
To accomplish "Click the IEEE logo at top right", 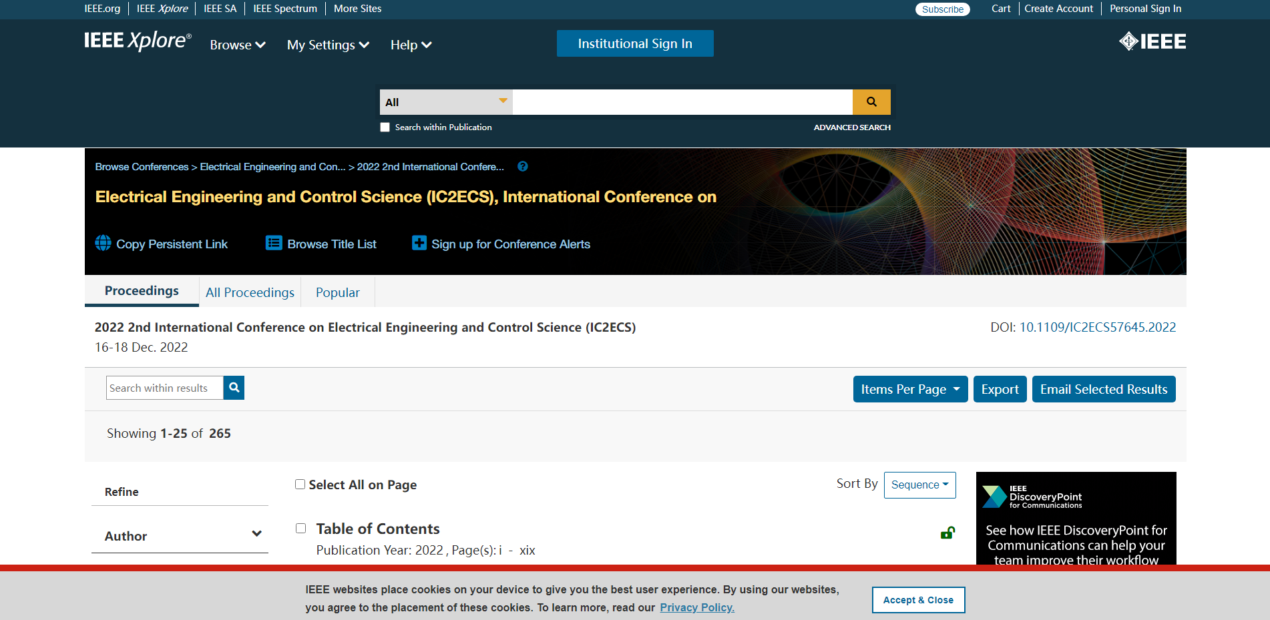I will pyautogui.click(x=1152, y=41).
